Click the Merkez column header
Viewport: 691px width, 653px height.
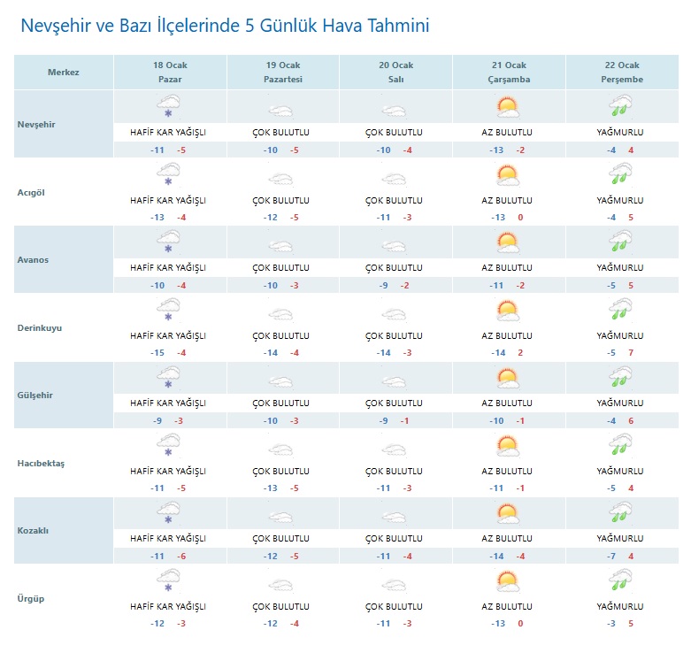pos(64,73)
